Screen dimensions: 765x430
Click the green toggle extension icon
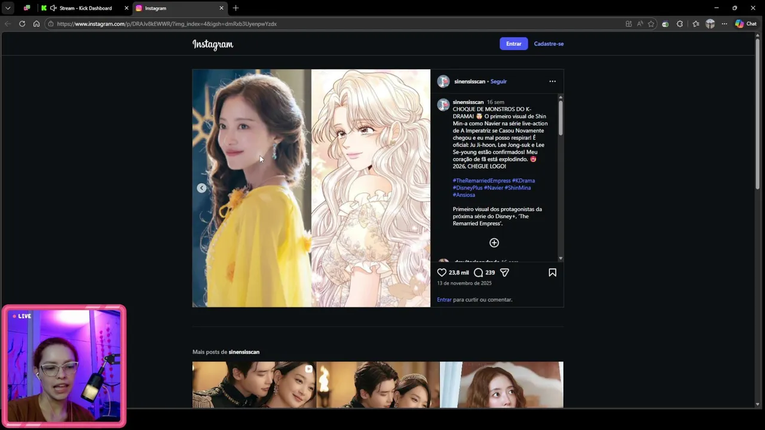(665, 24)
